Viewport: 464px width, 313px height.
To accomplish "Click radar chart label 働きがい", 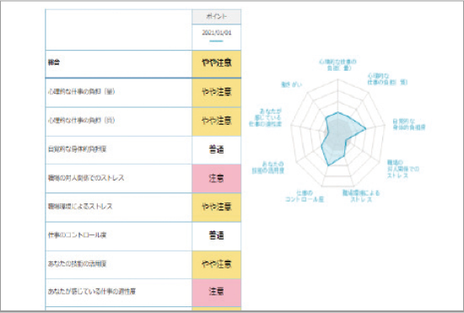I will pos(291,84).
